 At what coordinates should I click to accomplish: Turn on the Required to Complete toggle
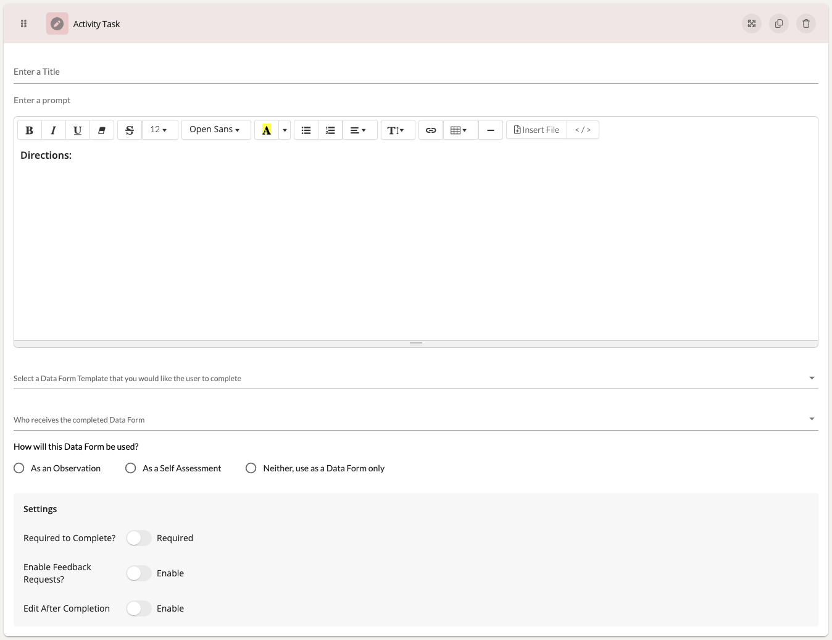tap(139, 538)
